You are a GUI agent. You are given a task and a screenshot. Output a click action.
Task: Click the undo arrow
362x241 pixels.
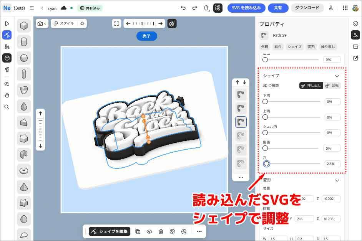[183, 8]
